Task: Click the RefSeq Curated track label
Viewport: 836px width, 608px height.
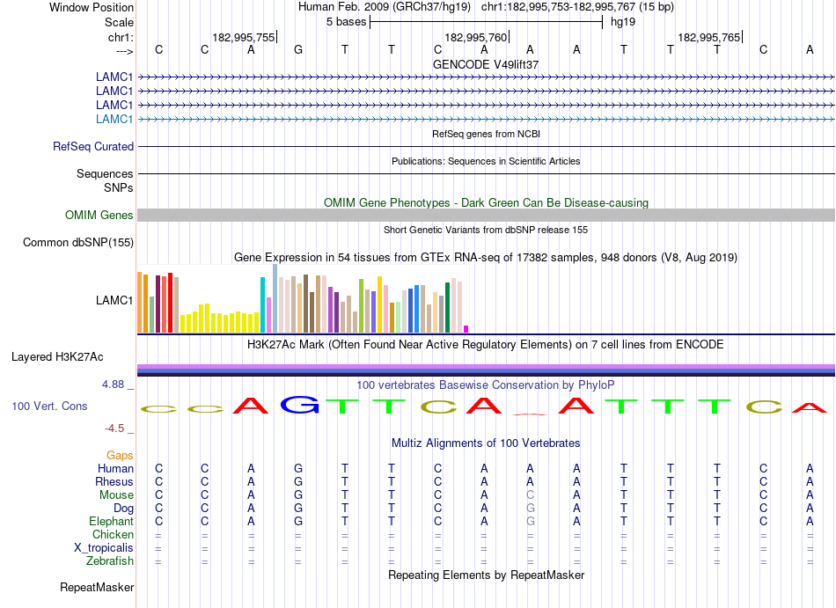Action: click(x=93, y=147)
